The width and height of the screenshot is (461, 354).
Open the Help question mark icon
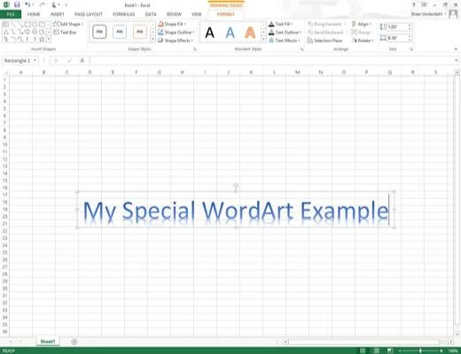tap(414, 4)
